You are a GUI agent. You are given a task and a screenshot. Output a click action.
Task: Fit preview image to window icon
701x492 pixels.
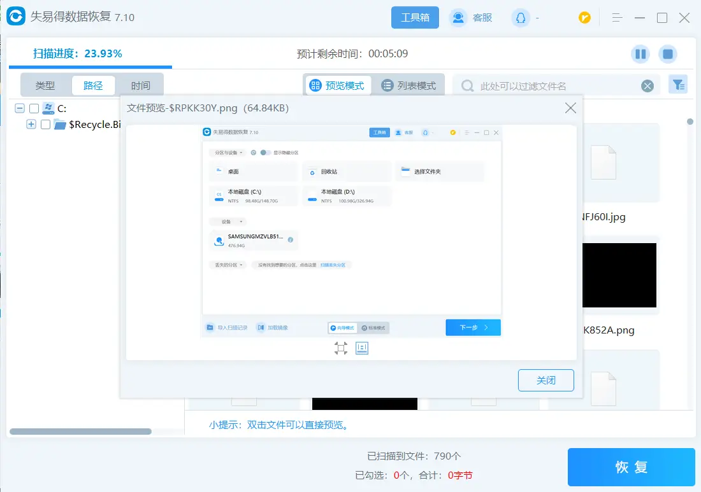[341, 348]
